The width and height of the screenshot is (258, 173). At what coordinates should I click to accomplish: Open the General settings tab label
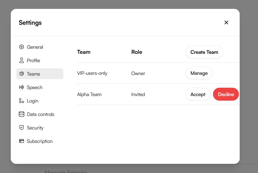pos(35,47)
